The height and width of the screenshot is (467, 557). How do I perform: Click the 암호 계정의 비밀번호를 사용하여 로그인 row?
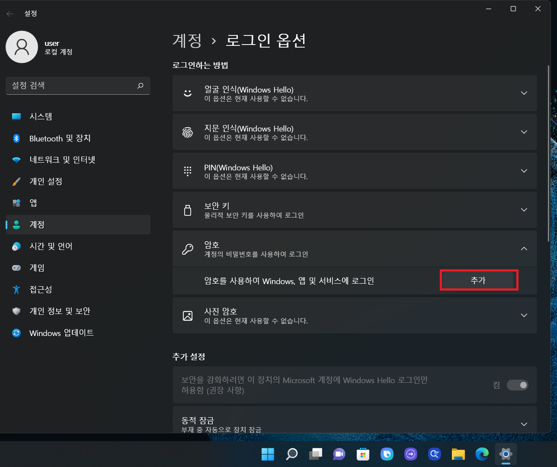[355, 249]
